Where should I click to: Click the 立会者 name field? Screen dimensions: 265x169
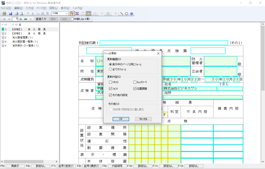(x=220, y=71)
